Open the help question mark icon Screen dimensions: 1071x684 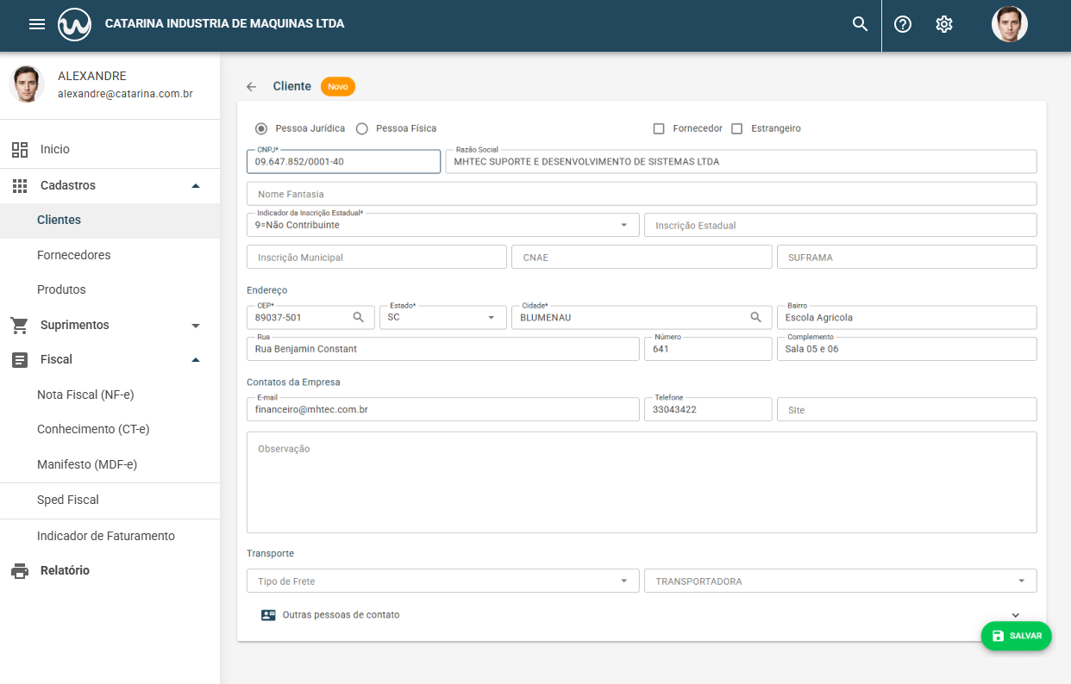click(903, 24)
